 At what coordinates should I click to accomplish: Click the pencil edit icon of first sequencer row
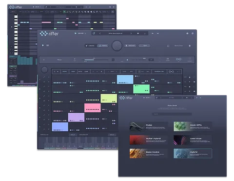(x=44, y=77)
